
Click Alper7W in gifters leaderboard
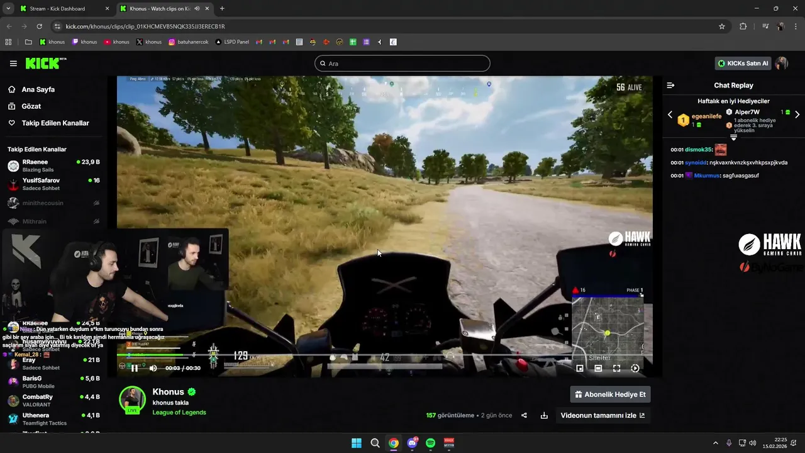point(747,112)
